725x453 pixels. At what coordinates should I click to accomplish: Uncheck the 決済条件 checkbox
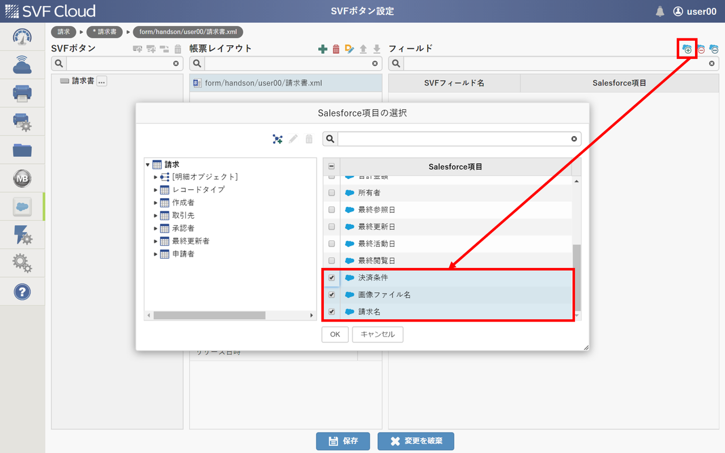(331, 277)
